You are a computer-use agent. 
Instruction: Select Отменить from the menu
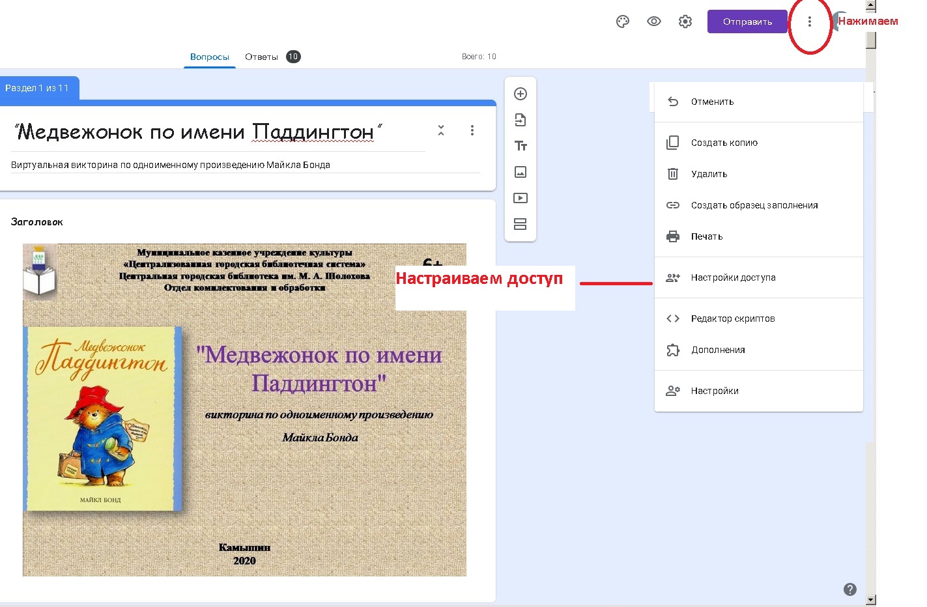click(759, 102)
